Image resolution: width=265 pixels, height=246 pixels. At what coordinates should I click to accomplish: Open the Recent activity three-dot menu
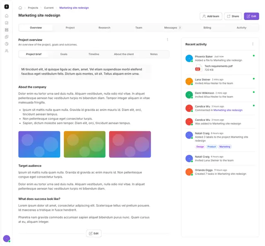click(253, 44)
